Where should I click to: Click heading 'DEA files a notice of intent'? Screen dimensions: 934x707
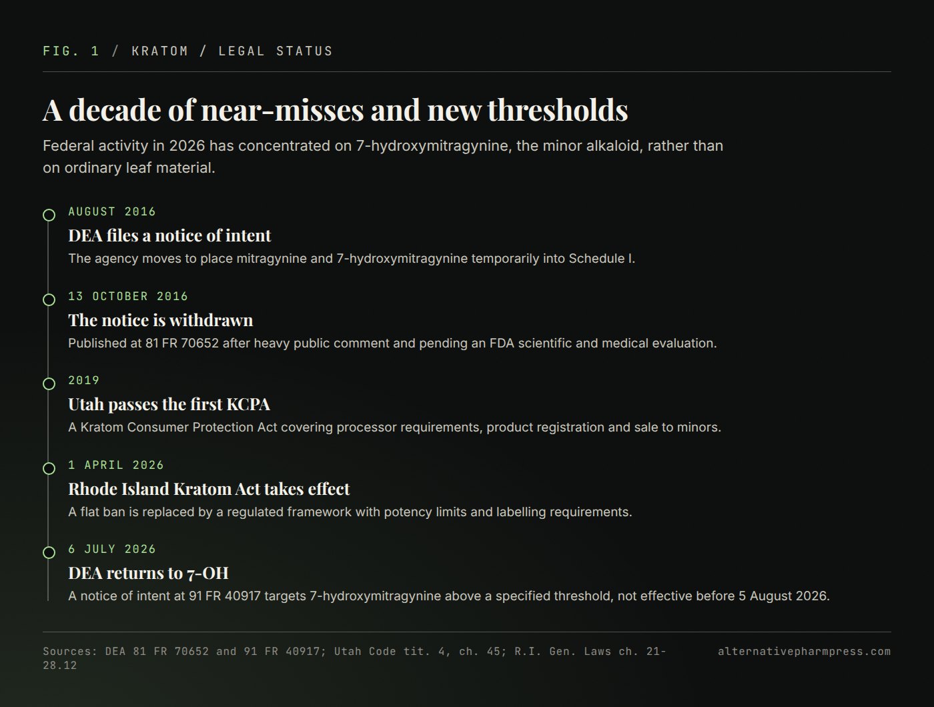point(169,235)
